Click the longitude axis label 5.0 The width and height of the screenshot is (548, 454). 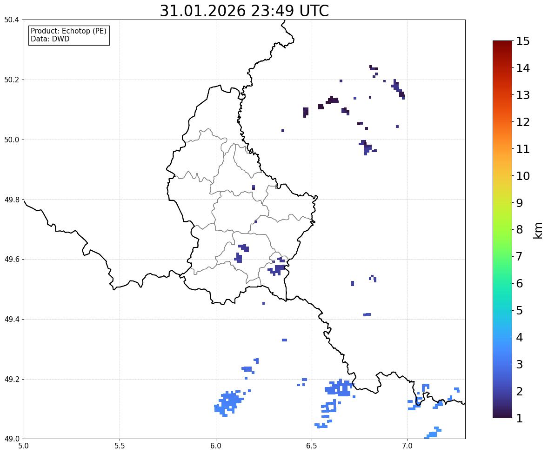[24, 446]
